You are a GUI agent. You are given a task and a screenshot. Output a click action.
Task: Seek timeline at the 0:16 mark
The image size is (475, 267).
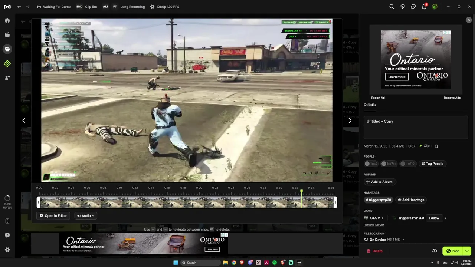click(x=167, y=188)
